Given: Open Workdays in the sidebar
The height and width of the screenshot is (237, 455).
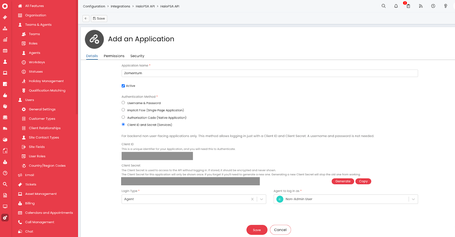Looking at the screenshot, I should pyautogui.click(x=37, y=62).
